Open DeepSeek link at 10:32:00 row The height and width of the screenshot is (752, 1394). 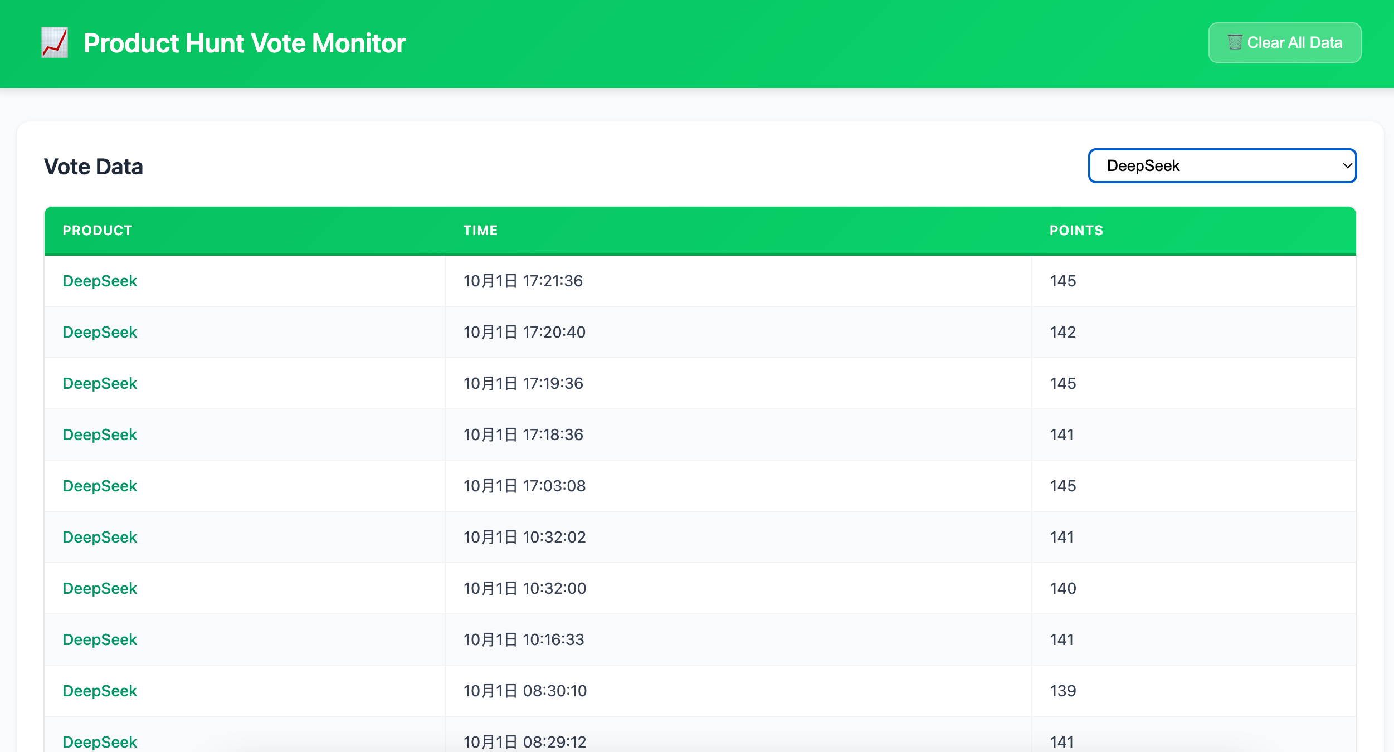point(100,588)
